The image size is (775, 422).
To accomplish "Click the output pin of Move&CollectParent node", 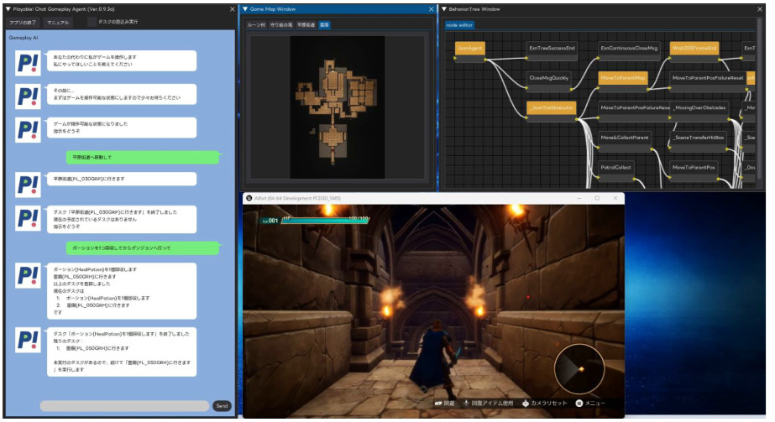I will [652, 148].
